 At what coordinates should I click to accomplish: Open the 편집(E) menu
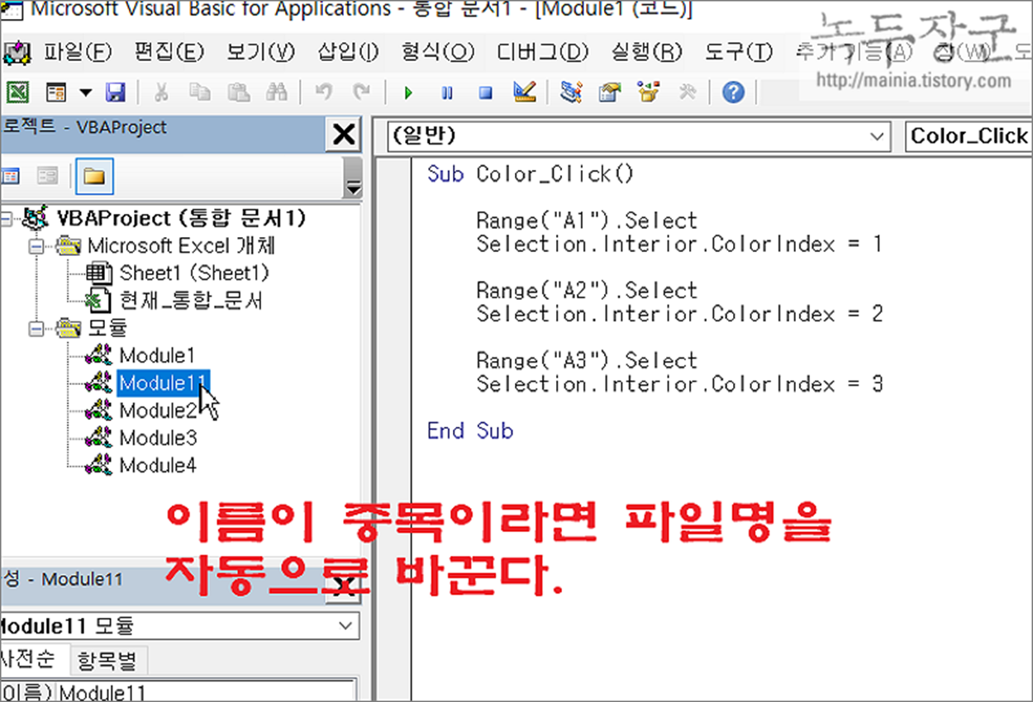169,52
